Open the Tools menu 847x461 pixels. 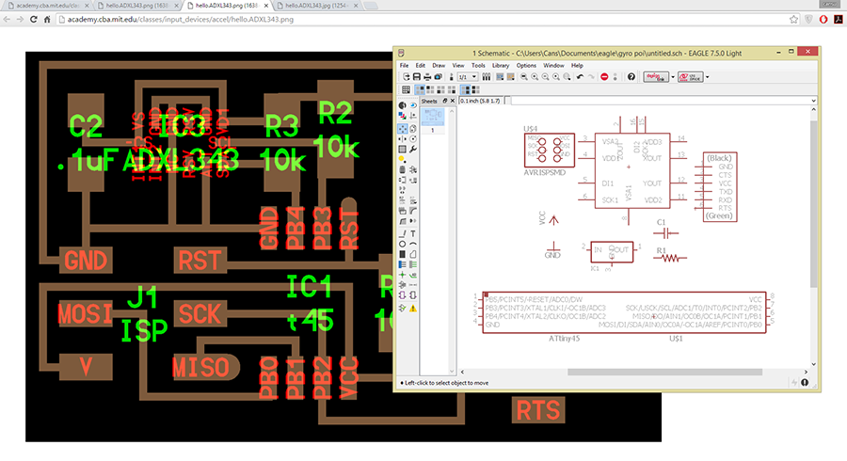tap(478, 65)
